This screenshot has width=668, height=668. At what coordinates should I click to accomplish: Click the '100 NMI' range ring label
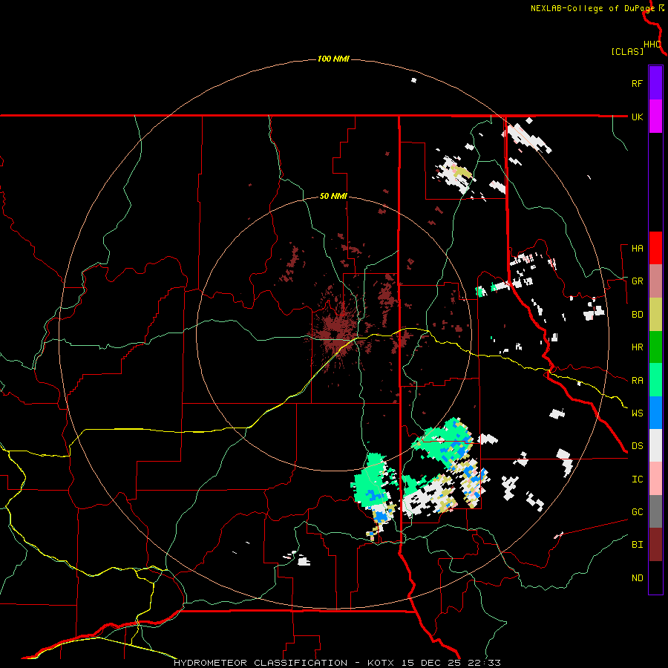point(333,59)
